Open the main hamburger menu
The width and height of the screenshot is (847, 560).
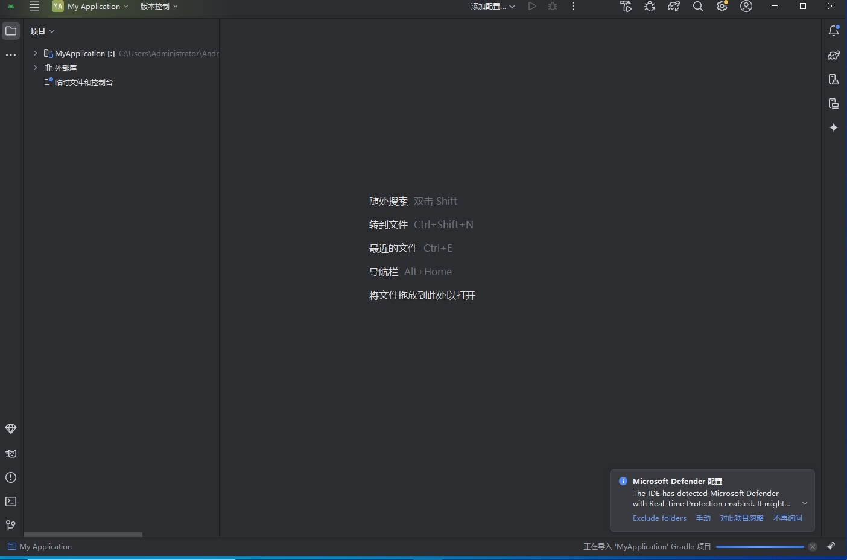coord(34,7)
